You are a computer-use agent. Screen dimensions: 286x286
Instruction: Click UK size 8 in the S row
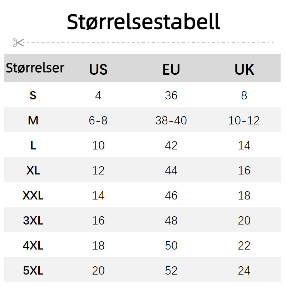coord(244,95)
